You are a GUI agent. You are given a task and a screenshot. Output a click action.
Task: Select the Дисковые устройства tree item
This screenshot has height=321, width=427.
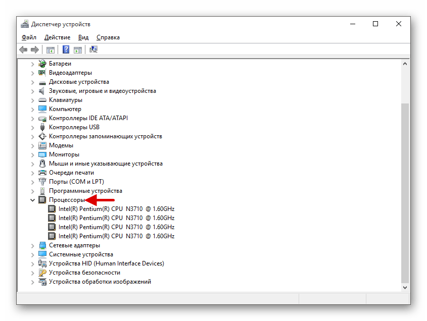pyautogui.click(x=79, y=82)
